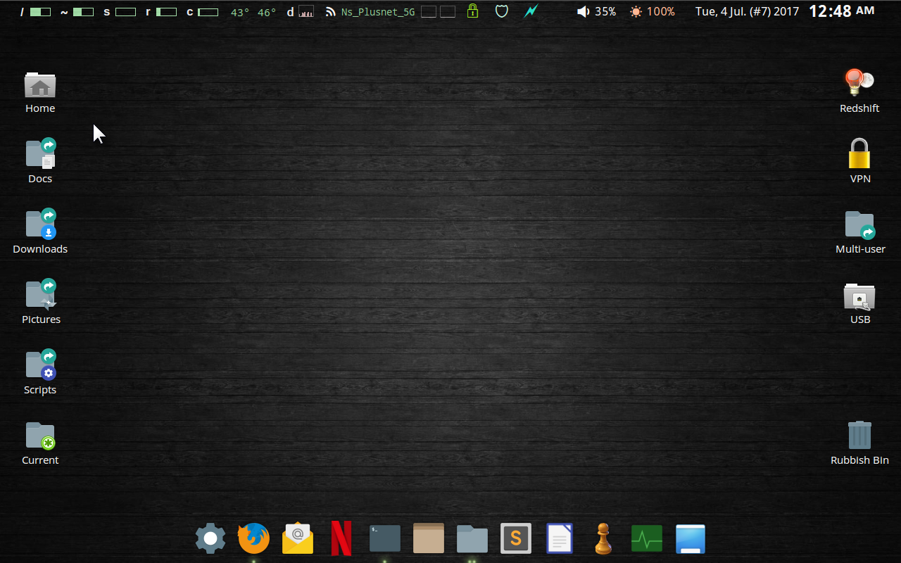
Task: Launch the chess application from the dock
Action: tap(603, 538)
